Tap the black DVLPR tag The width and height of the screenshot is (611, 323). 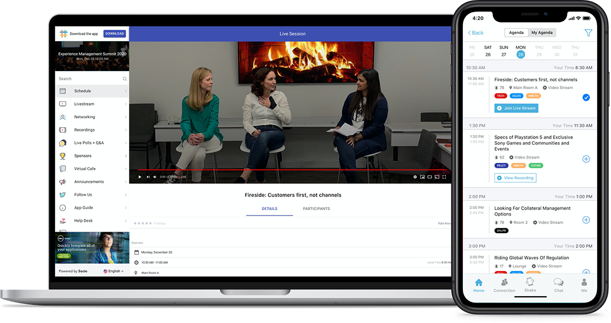coord(501,231)
